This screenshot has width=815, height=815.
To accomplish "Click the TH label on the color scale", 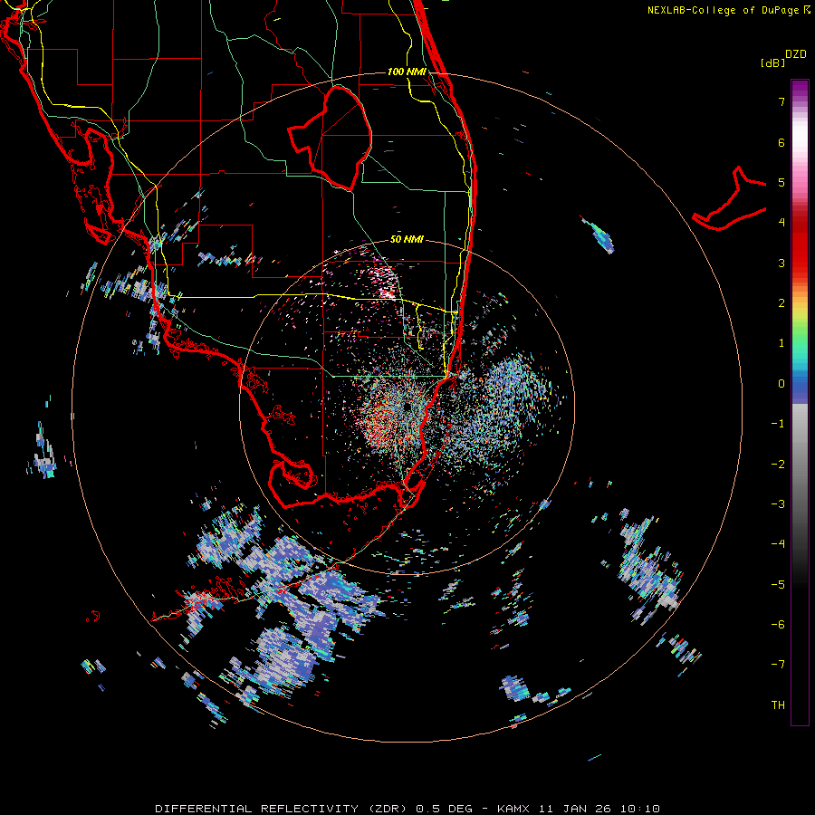I will 778,705.
